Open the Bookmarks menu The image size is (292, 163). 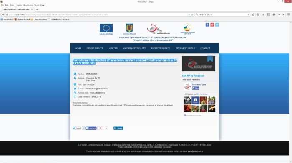pos(28,5)
